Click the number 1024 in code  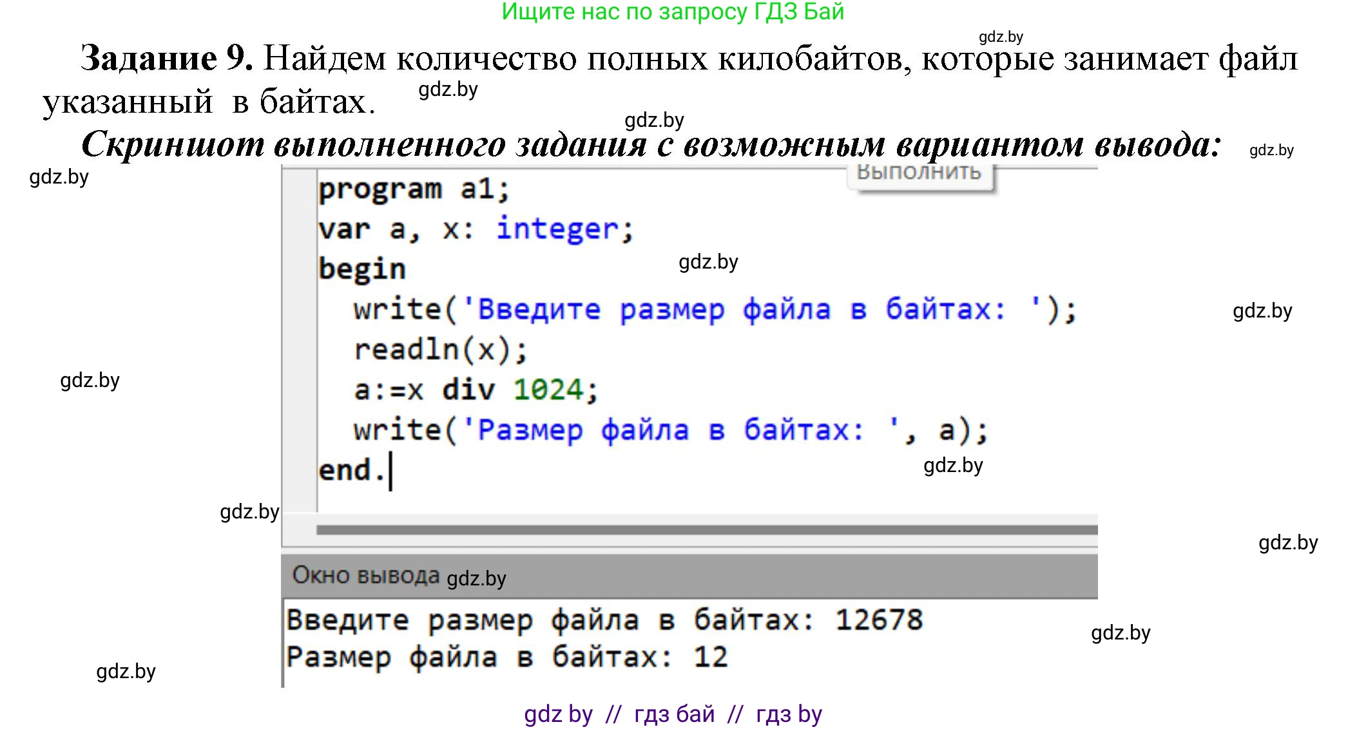point(548,390)
